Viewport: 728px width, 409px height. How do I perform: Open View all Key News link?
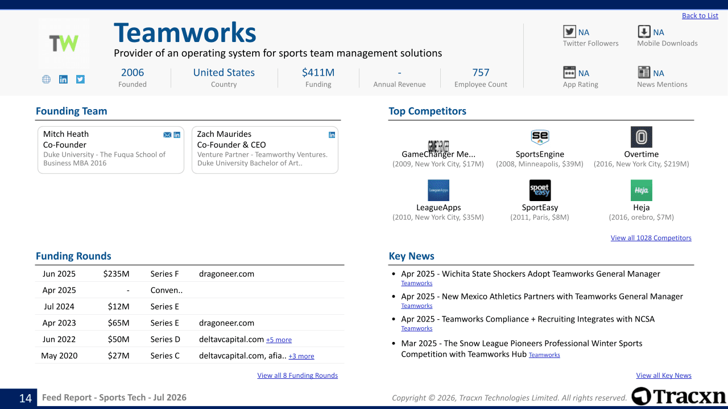664,375
